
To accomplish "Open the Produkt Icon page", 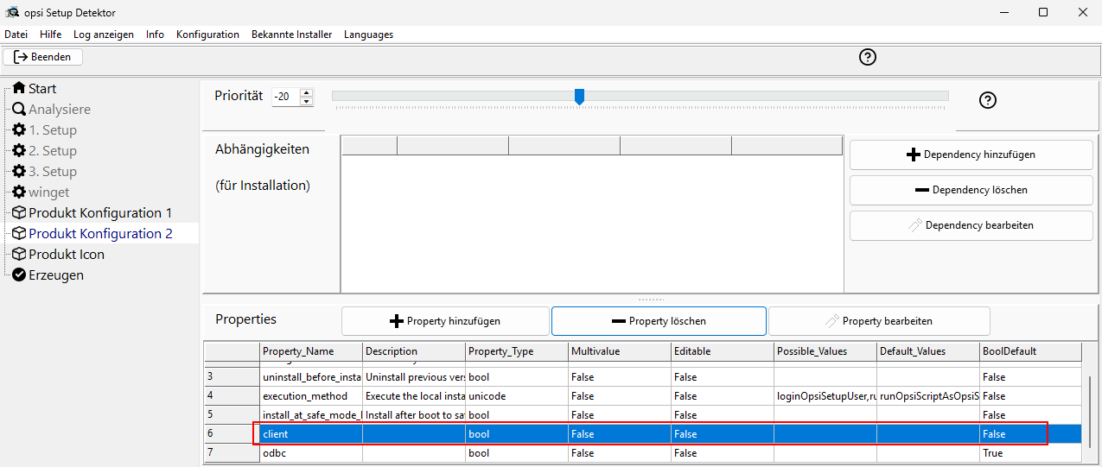I will pyautogui.click(x=66, y=255).
